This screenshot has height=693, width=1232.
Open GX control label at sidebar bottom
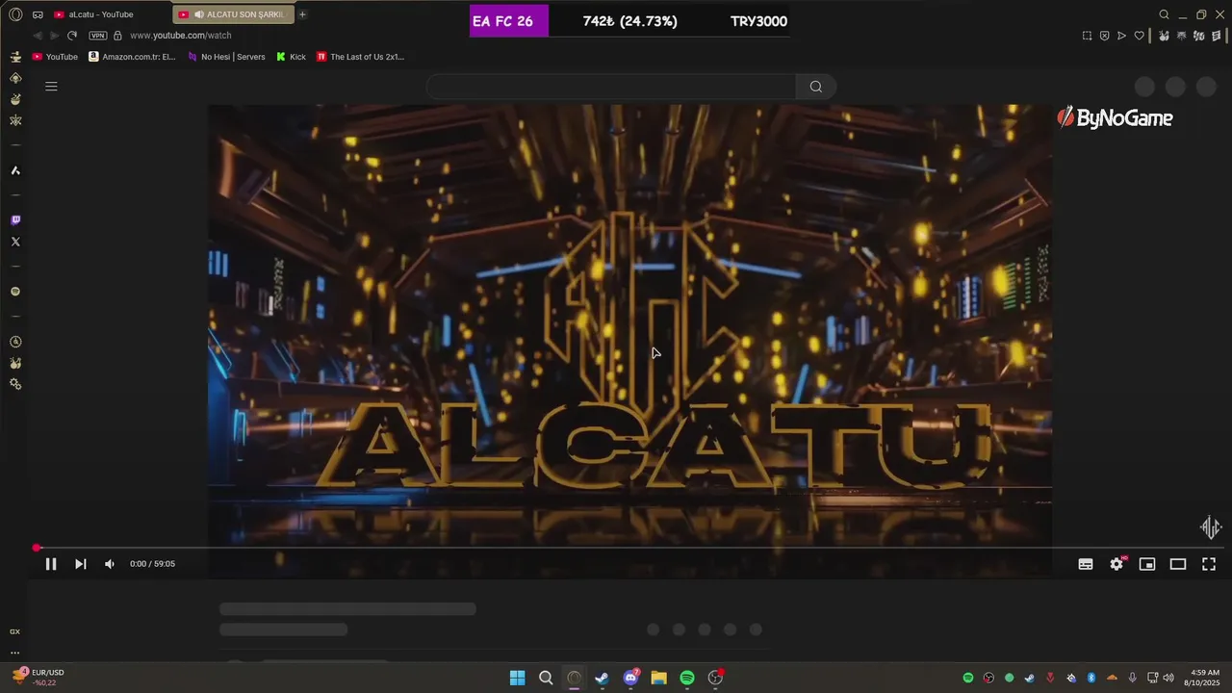[15, 631]
